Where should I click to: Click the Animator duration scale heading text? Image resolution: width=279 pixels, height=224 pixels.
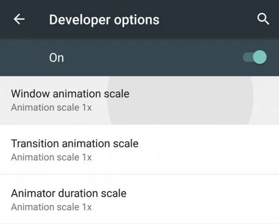(x=69, y=193)
